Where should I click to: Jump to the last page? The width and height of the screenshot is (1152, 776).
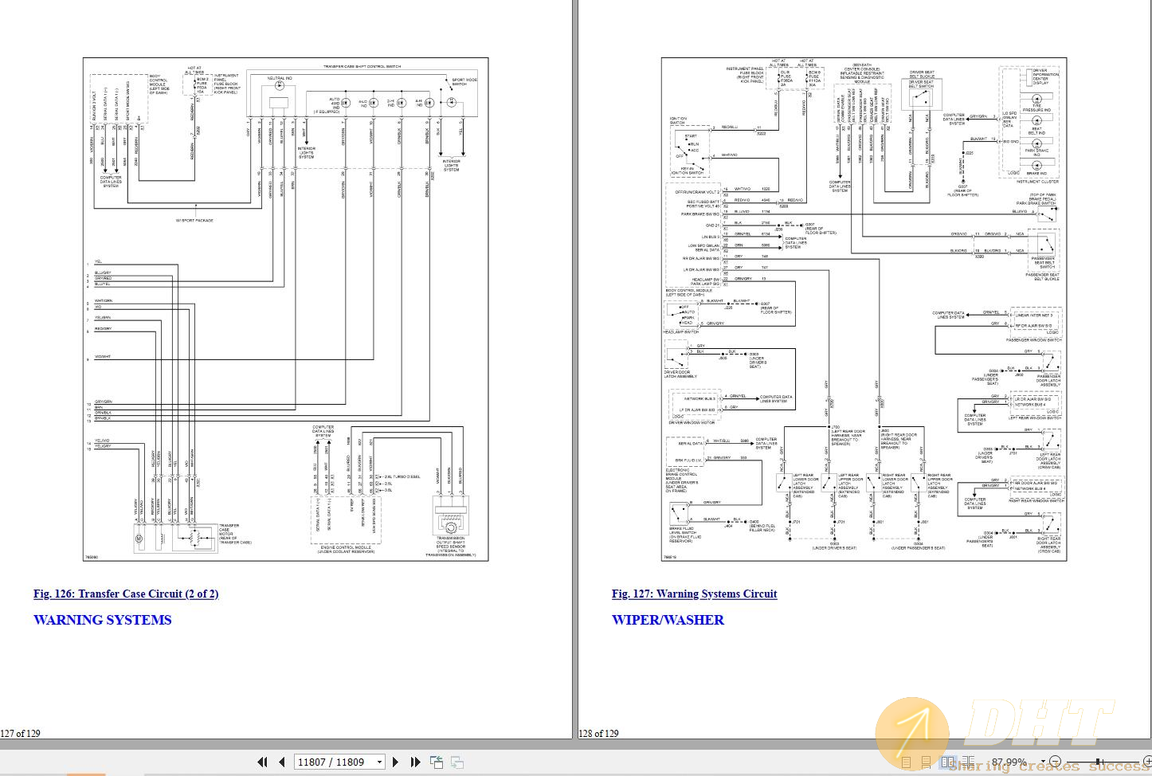point(415,762)
